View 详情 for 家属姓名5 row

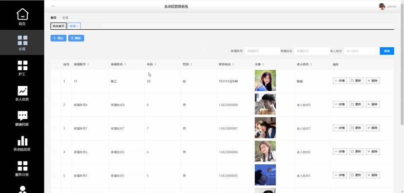tap(340, 175)
